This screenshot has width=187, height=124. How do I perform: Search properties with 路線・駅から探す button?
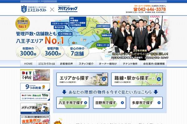pyautogui.click(x=137, y=79)
